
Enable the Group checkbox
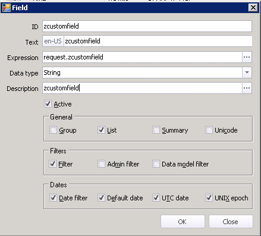click(x=53, y=130)
